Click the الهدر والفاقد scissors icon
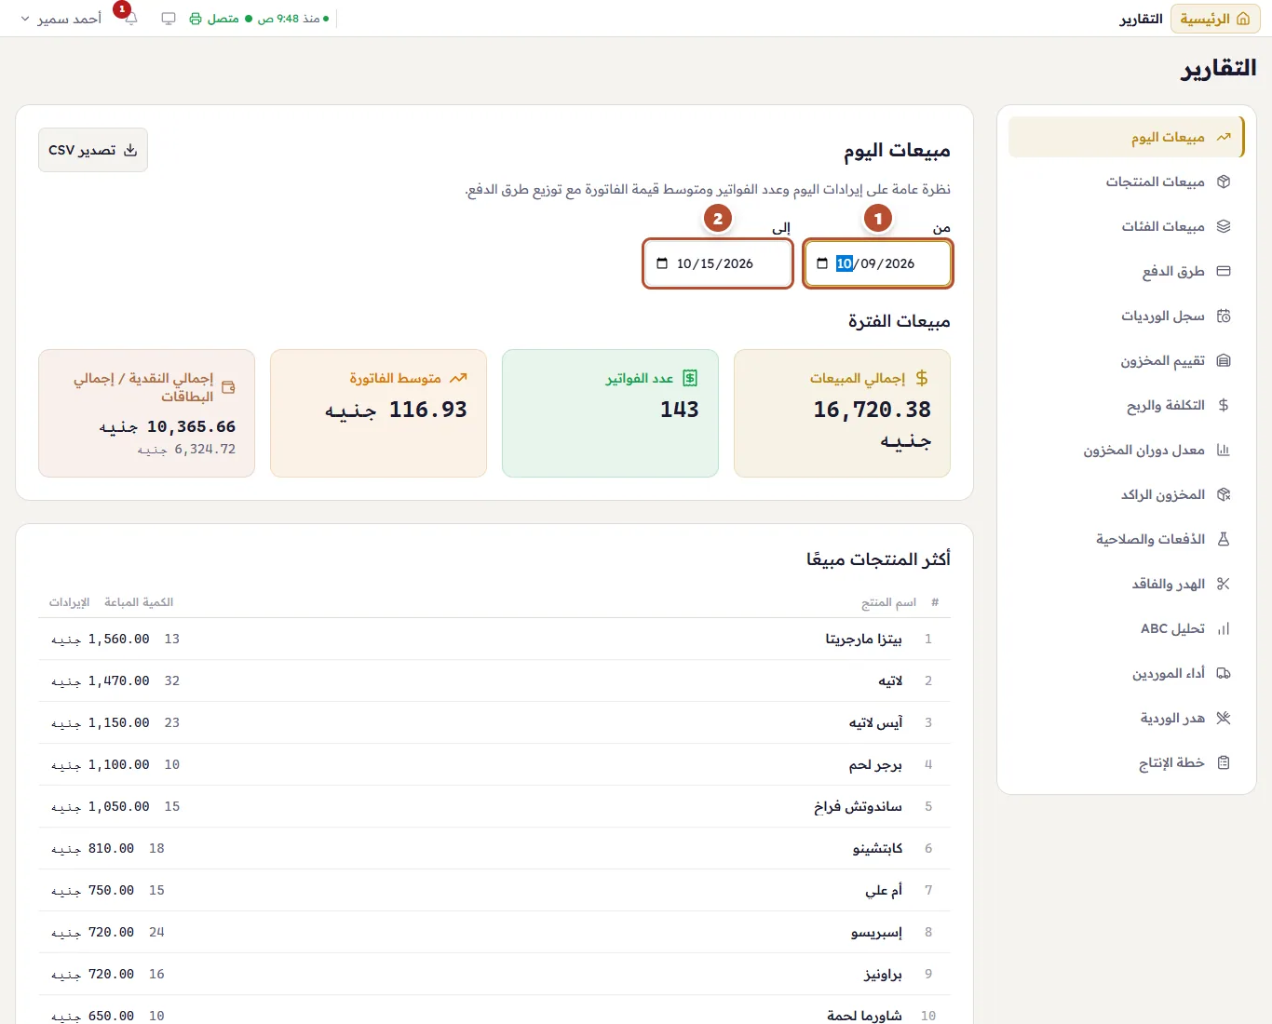Viewport: 1272px width, 1024px height. pos(1224,584)
